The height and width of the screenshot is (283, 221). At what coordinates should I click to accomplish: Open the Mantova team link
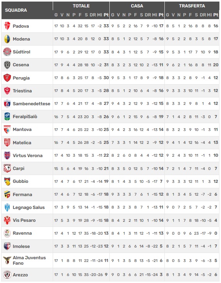tap(22, 129)
